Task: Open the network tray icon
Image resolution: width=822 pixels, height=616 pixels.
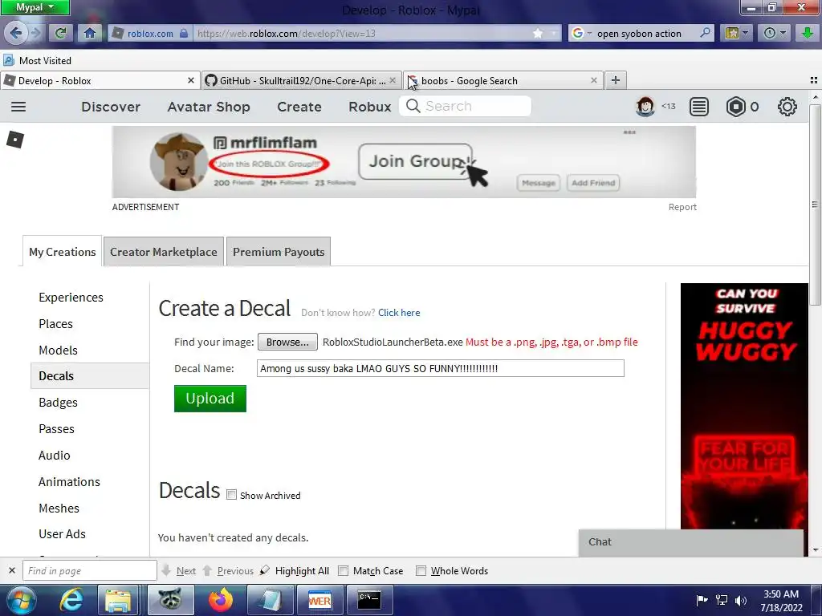Action: [722, 600]
